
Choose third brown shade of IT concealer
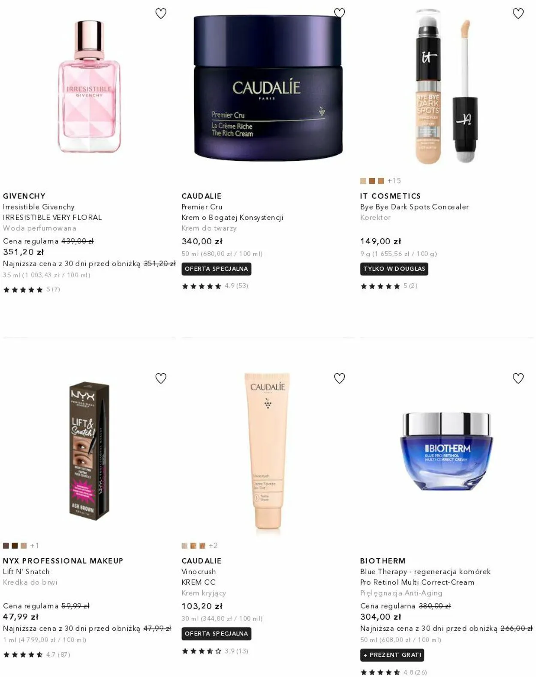pos(381,181)
